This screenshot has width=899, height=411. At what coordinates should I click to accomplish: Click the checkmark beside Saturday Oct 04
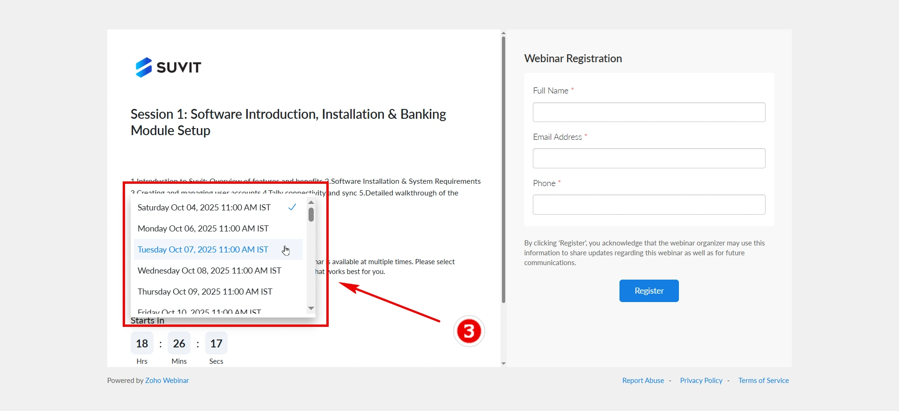[x=292, y=207]
